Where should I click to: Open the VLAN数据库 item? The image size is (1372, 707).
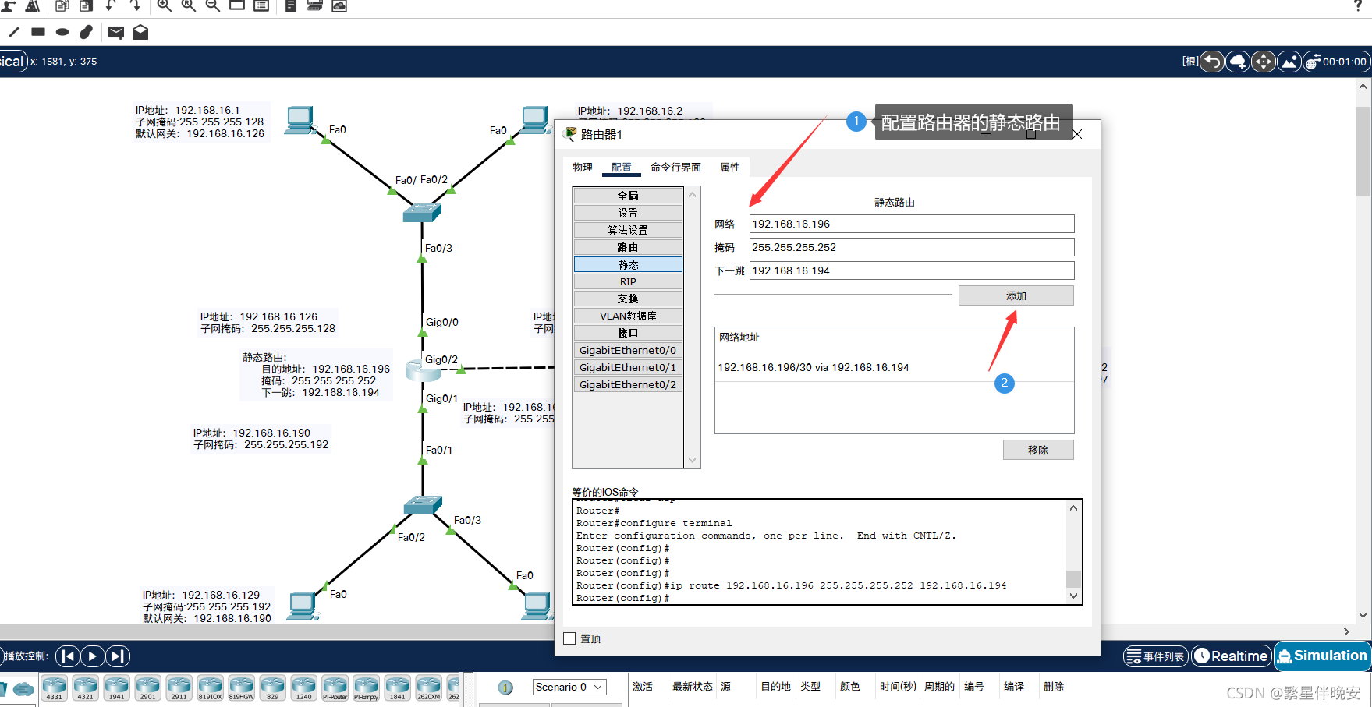click(x=628, y=316)
